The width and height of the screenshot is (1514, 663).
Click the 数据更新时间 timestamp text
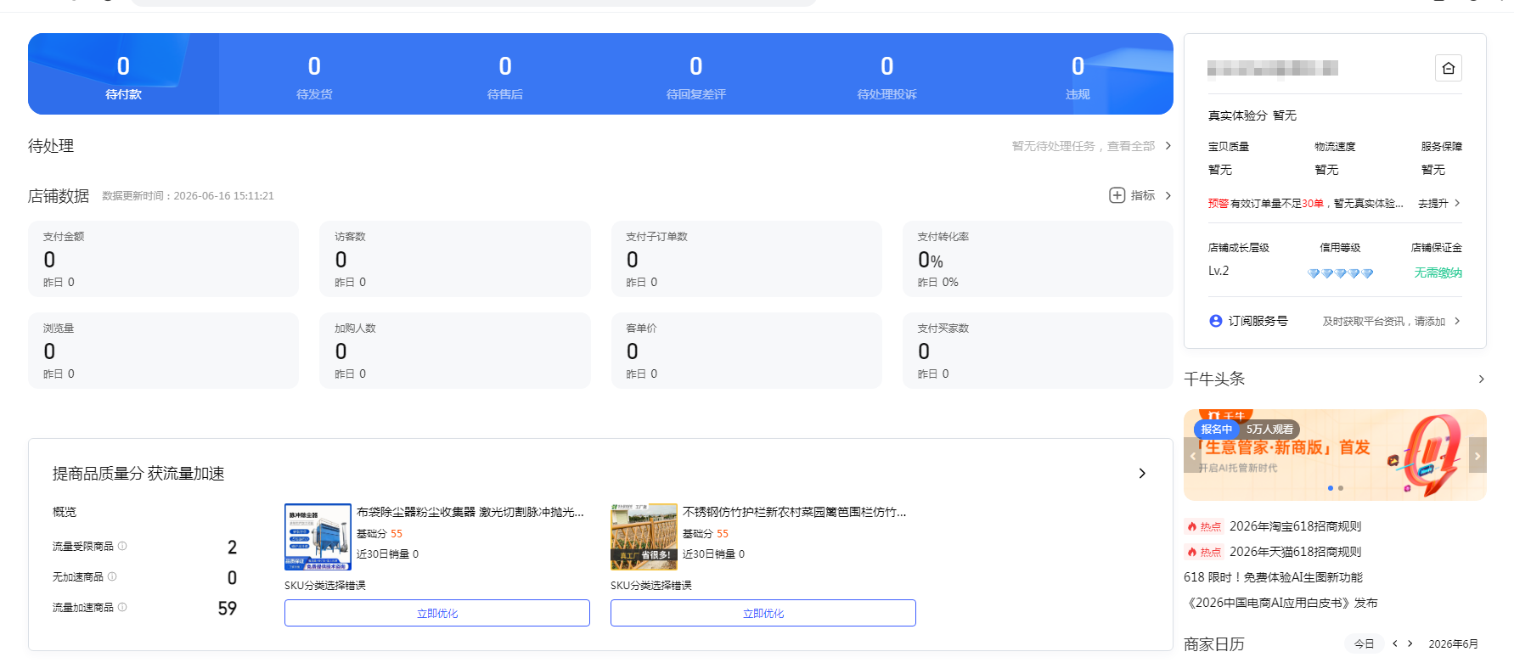(x=188, y=195)
